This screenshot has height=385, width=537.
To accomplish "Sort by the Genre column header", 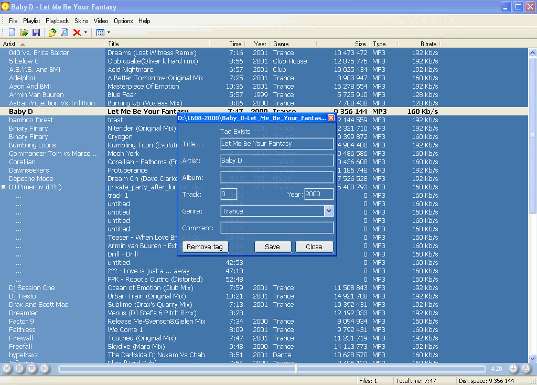I will pyautogui.click(x=293, y=44).
